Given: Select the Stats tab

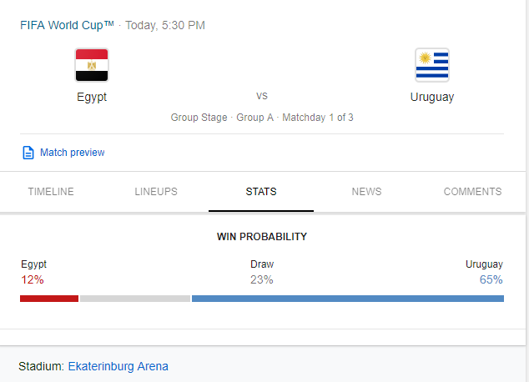Looking at the screenshot, I should (261, 192).
